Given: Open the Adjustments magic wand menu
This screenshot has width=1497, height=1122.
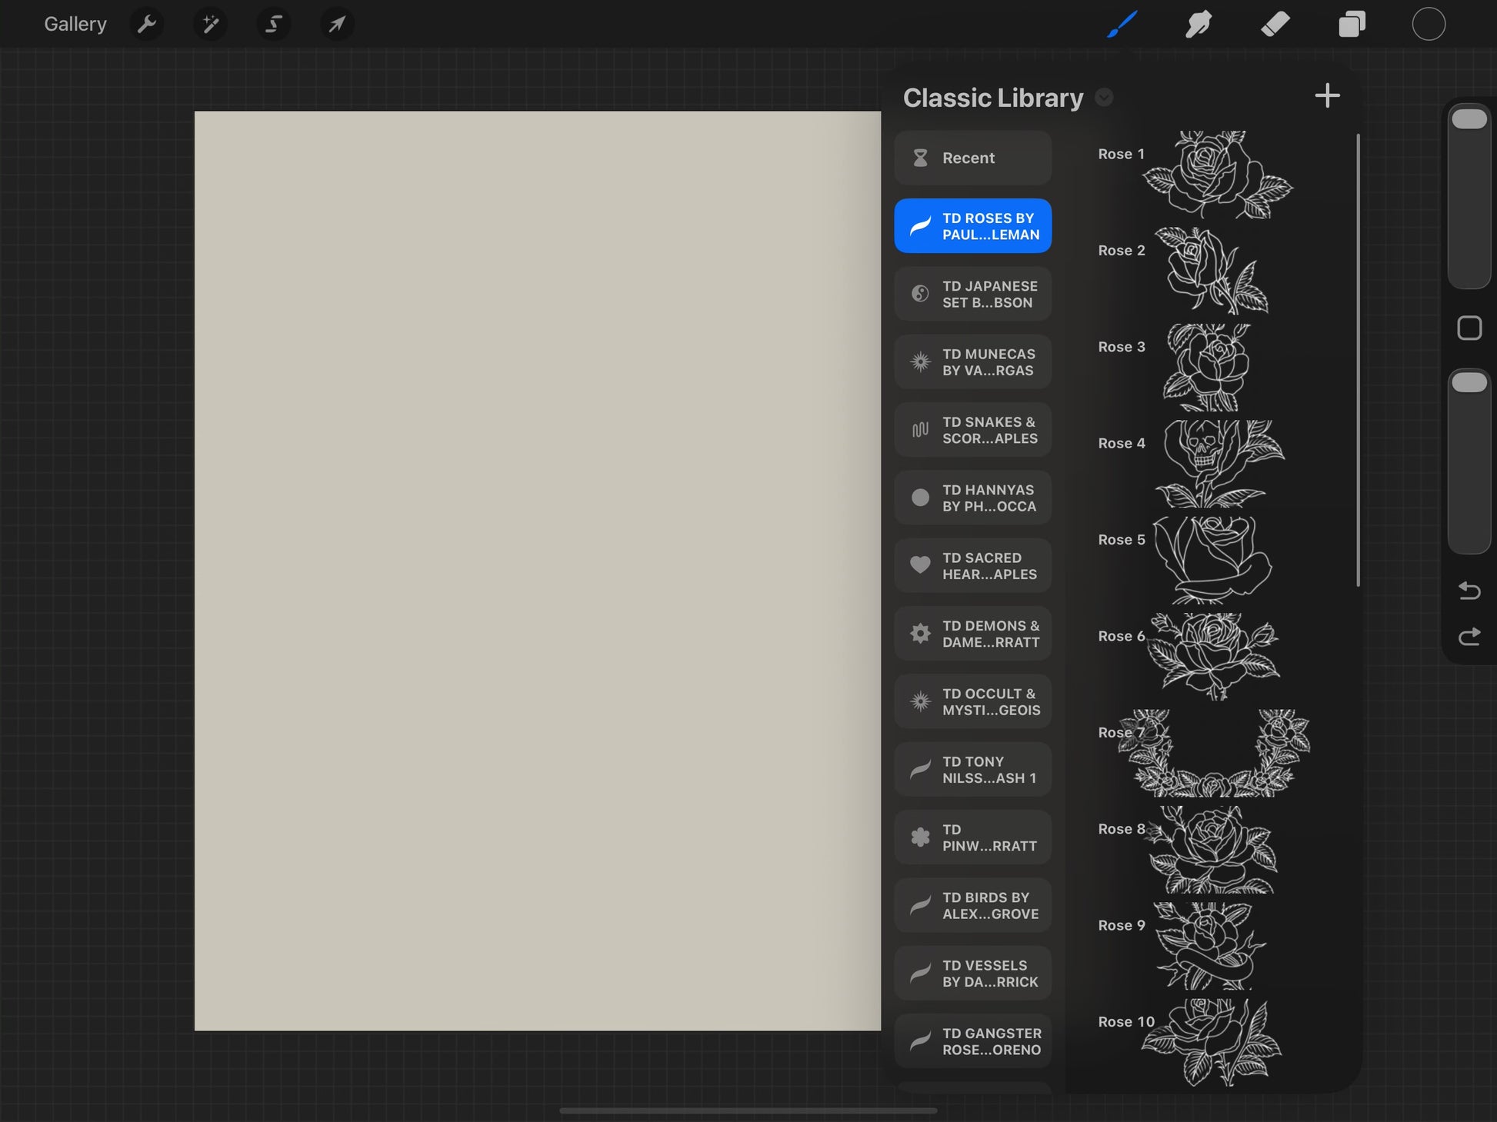Looking at the screenshot, I should (x=210, y=25).
